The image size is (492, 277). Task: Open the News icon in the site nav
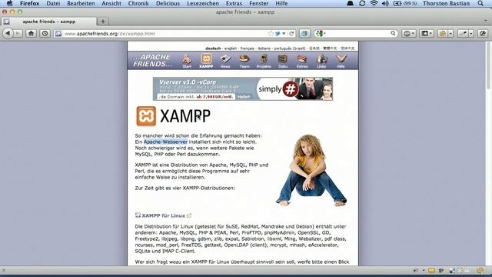[225, 61]
